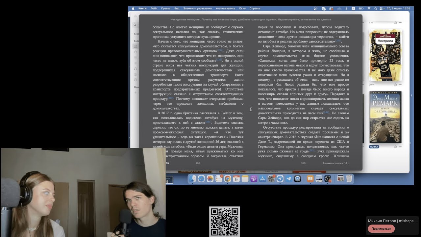Image resolution: width=421 pixels, height=237 pixels.
Task: Click page number 109 in footer
Action: point(303,163)
